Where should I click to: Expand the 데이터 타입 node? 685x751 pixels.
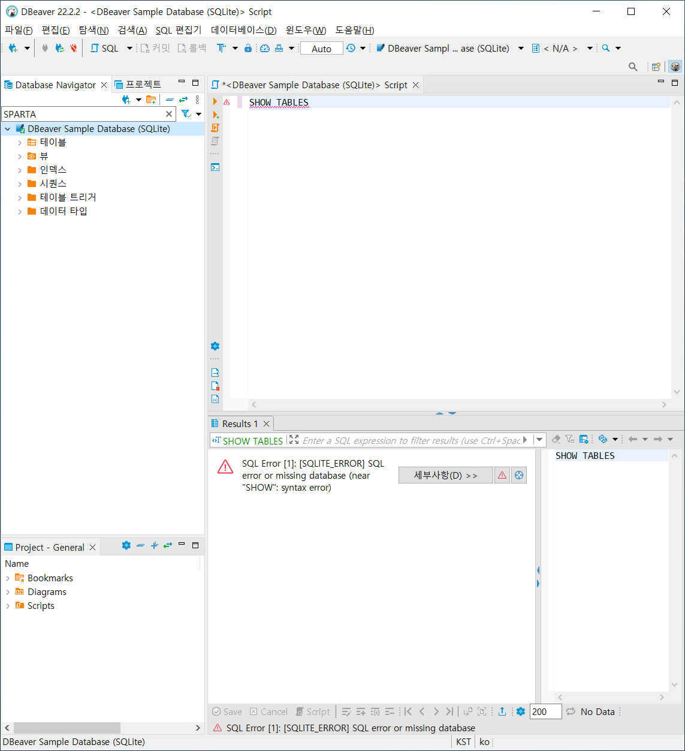coord(20,212)
